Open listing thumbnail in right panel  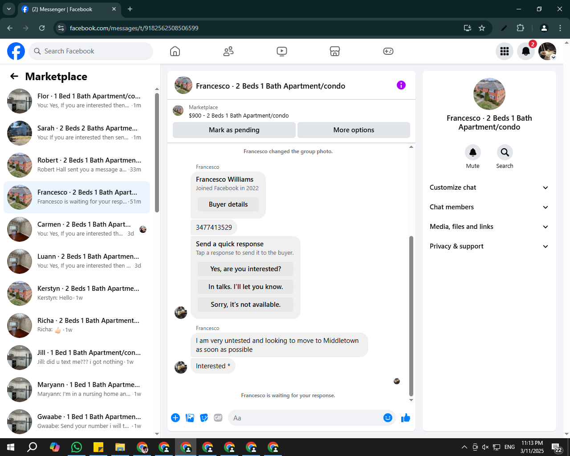pos(489,94)
